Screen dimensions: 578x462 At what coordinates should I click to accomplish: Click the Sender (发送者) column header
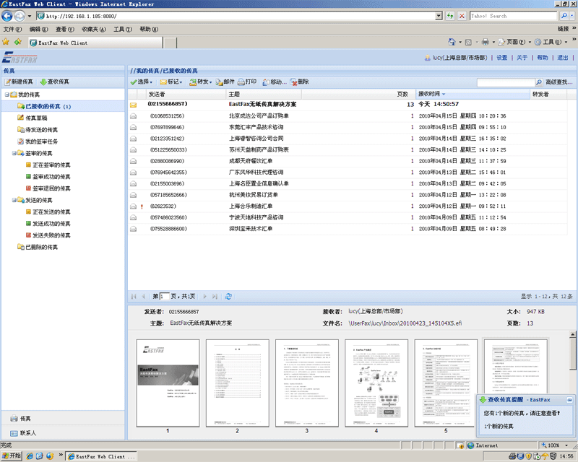[x=186, y=94]
